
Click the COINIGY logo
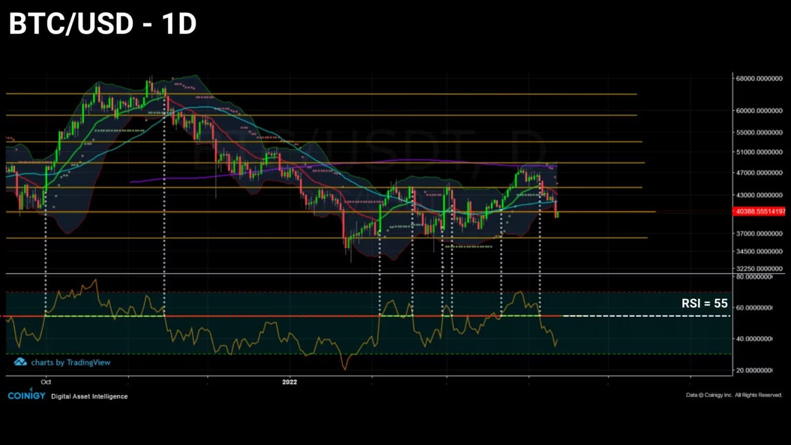point(26,395)
